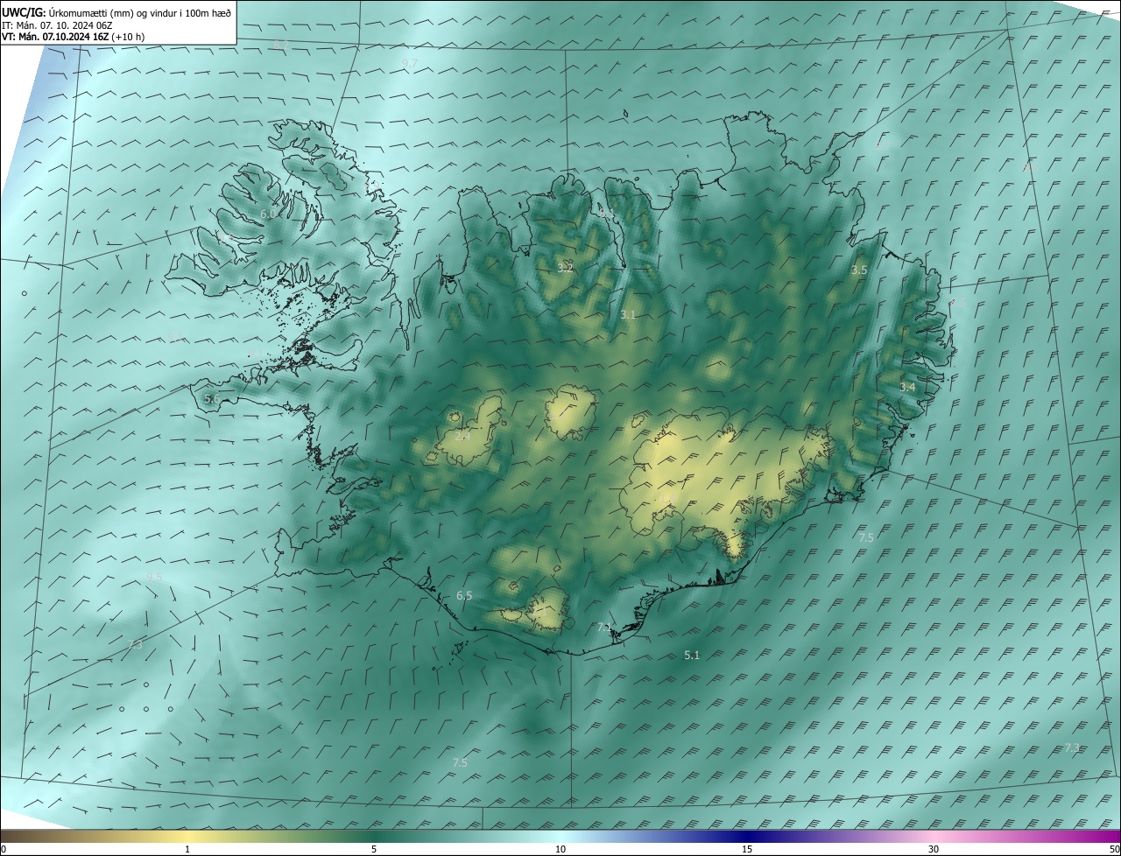Image resolution: width=1121 pixels, height=856 pixels.
Task: Click the color scale label 5
Action: (x=374, y=849)
